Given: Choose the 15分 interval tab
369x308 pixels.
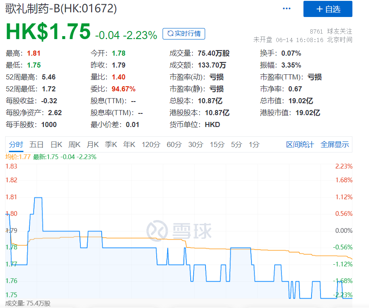Looking at the screenshot, I should click(x=217, y=144).
